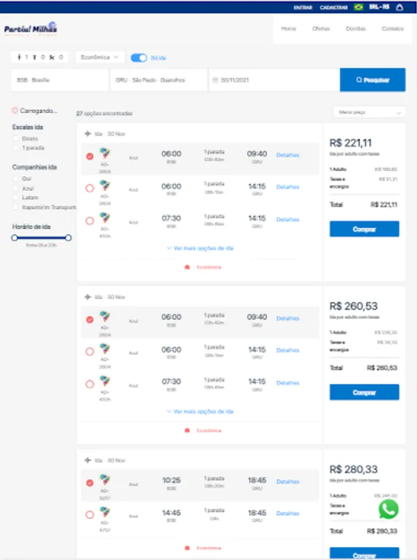
Task: Select the 14:45–18:45 flight radio button
Action: pyautogui.click(x=90, y=515)
